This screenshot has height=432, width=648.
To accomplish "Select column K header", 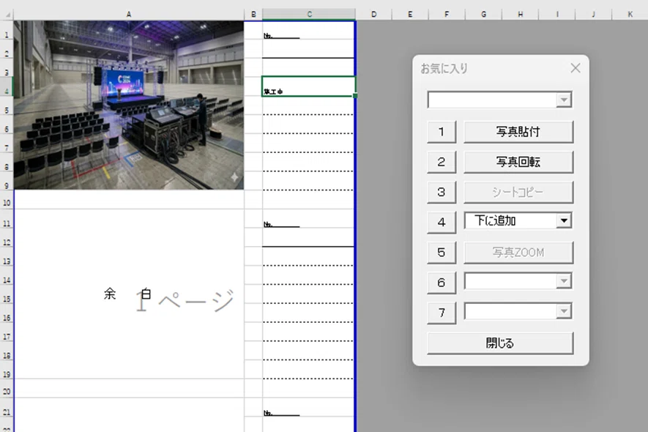I will point(630,15).
